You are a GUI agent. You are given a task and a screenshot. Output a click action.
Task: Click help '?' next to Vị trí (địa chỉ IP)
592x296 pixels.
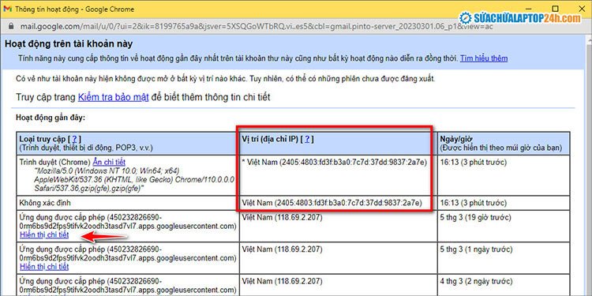point(307,139)
